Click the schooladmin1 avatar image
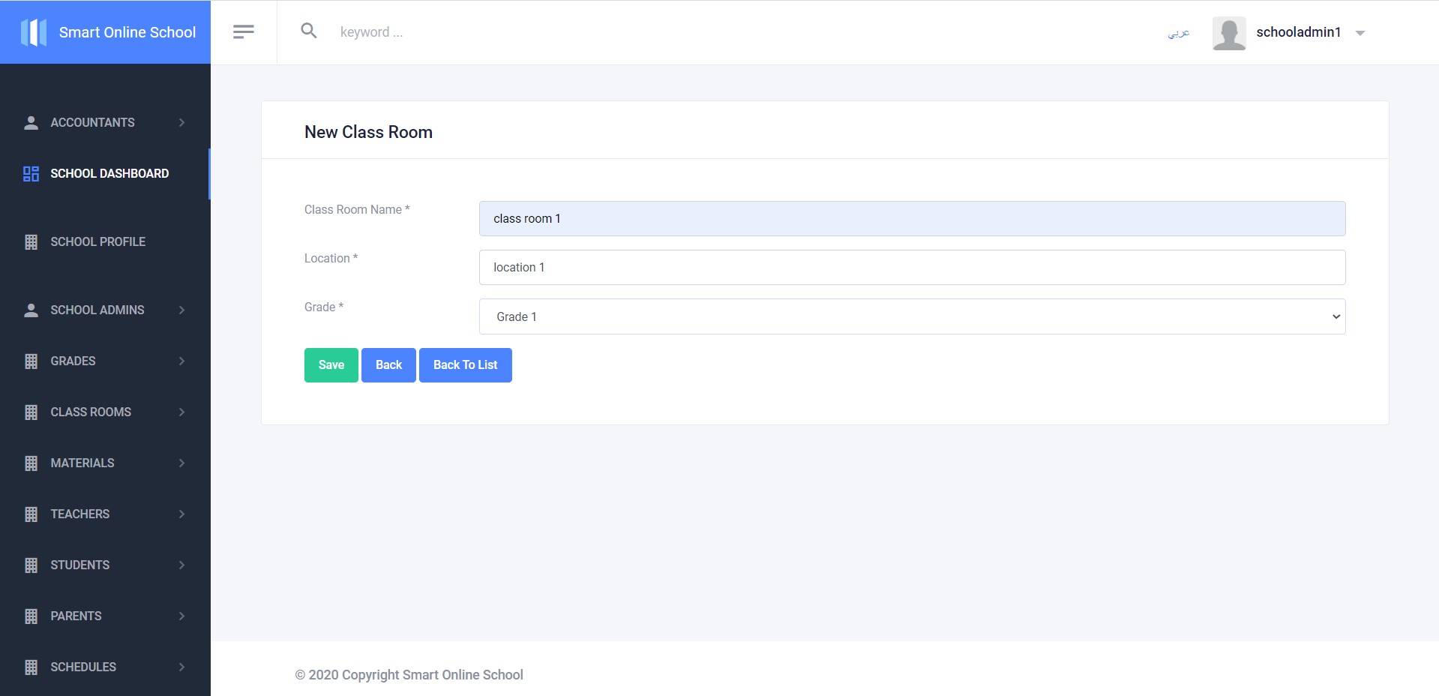This screenshot has height=696, width=1439. pyautogui.click(x=1229, y=33)
